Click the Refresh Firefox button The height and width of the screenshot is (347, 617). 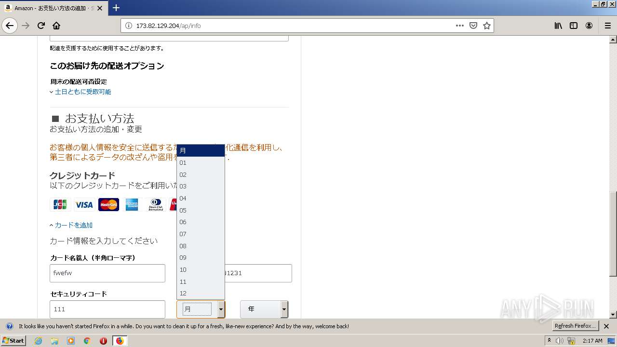point(575,326)
